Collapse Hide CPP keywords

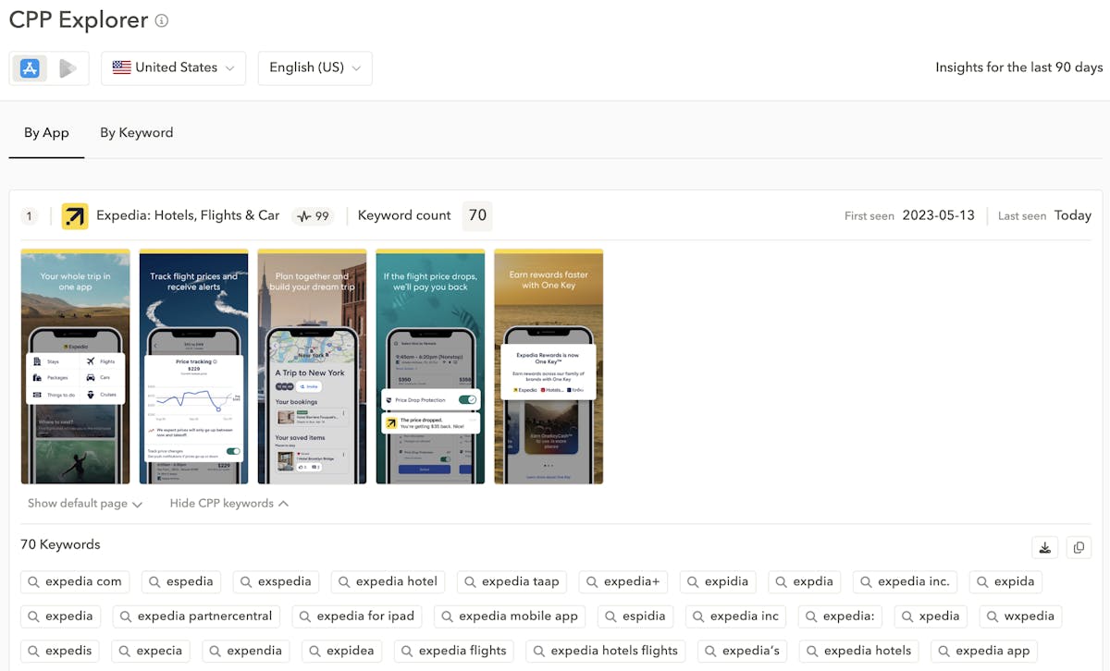point(228,504)
